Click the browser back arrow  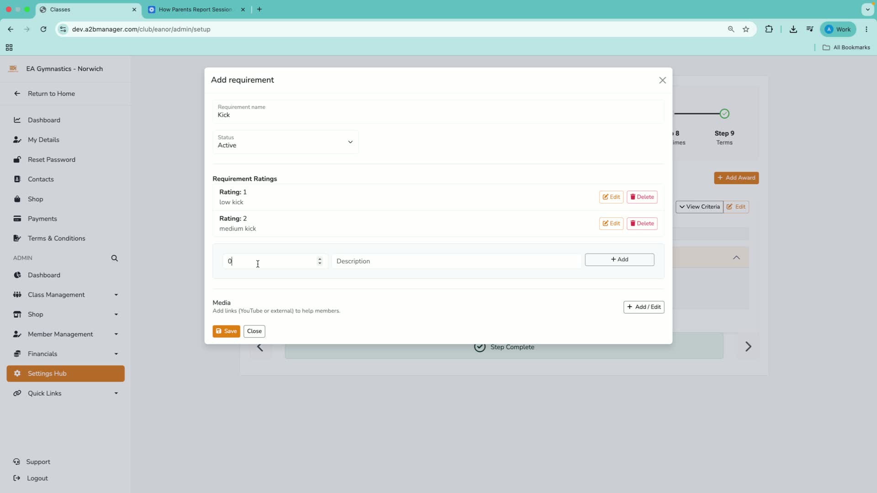(11, 29)
